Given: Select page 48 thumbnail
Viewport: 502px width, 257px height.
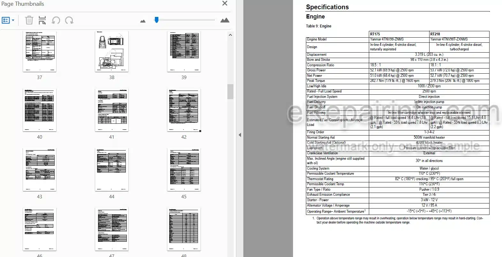Looking at the screenshot, I should point(184,229).
